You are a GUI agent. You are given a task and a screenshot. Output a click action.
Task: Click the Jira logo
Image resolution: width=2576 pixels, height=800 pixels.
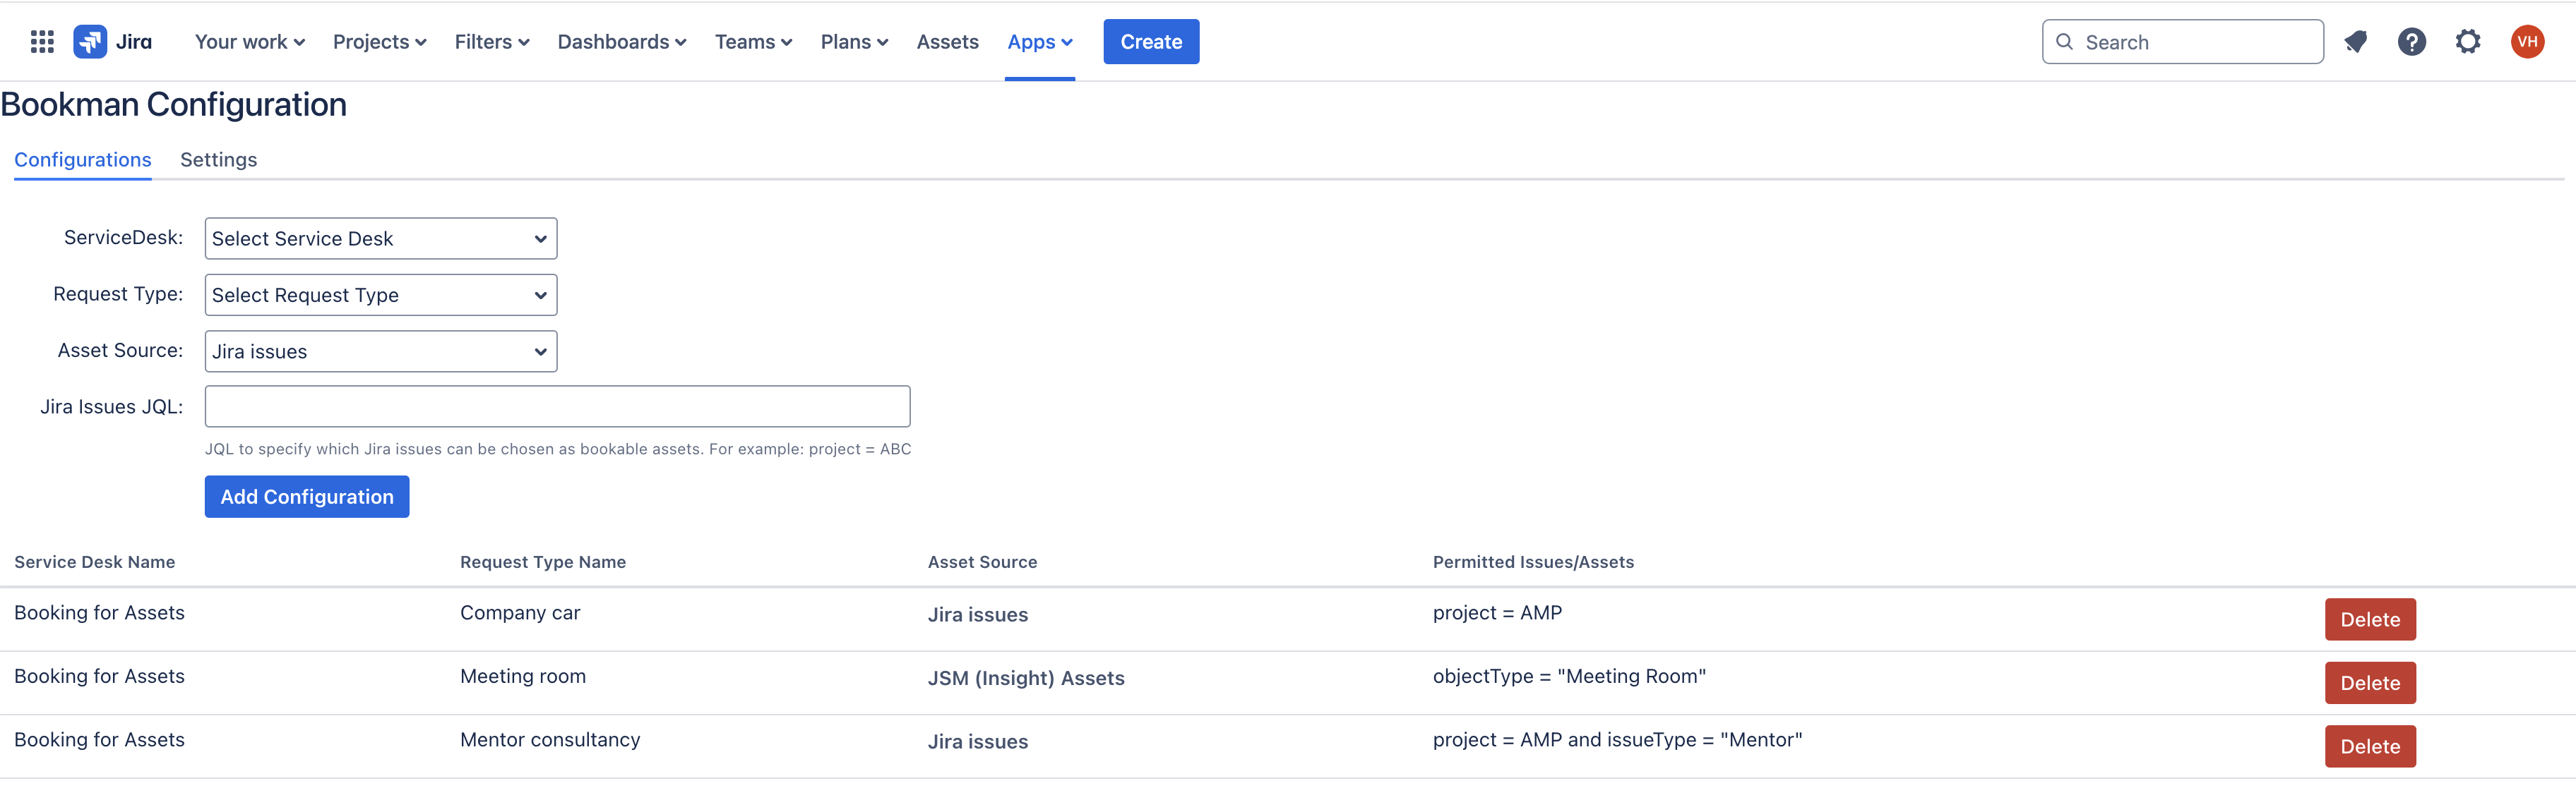113,42
